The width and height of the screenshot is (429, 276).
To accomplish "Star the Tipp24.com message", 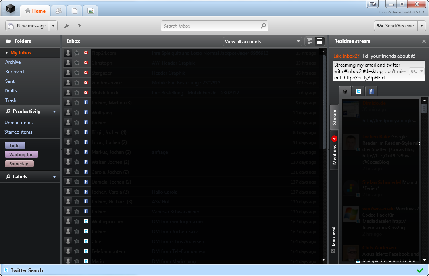I will point(77,53).
